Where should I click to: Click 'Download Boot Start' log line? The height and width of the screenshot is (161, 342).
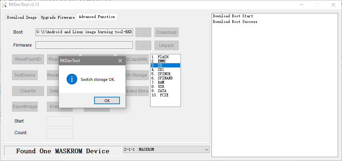click(233, 16)
